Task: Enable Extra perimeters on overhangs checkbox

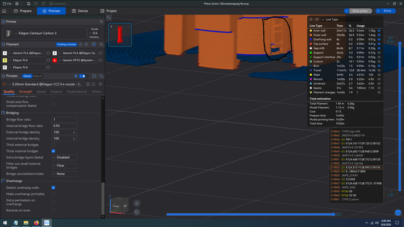Action: coord(53,202)
